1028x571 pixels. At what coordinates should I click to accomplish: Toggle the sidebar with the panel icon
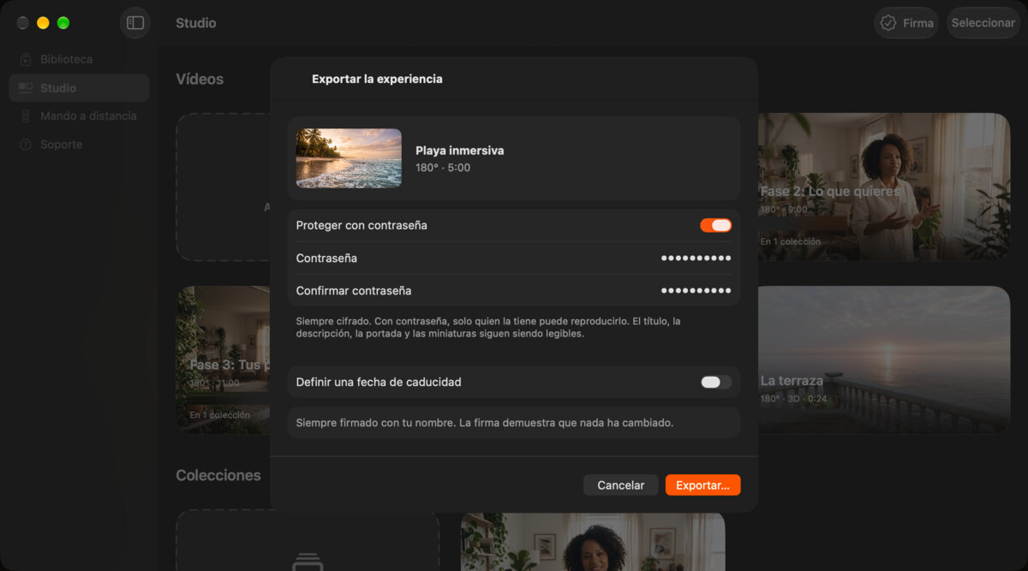coord(135,23)
